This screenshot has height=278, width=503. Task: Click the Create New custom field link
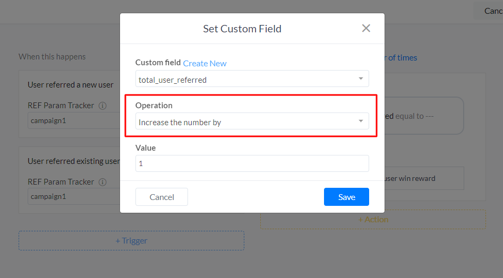point(204,63)
